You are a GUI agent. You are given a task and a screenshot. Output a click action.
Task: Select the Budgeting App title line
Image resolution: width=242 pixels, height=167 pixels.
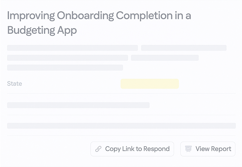pos(42,30)
